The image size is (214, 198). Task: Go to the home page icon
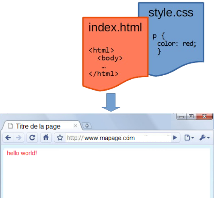46,138
